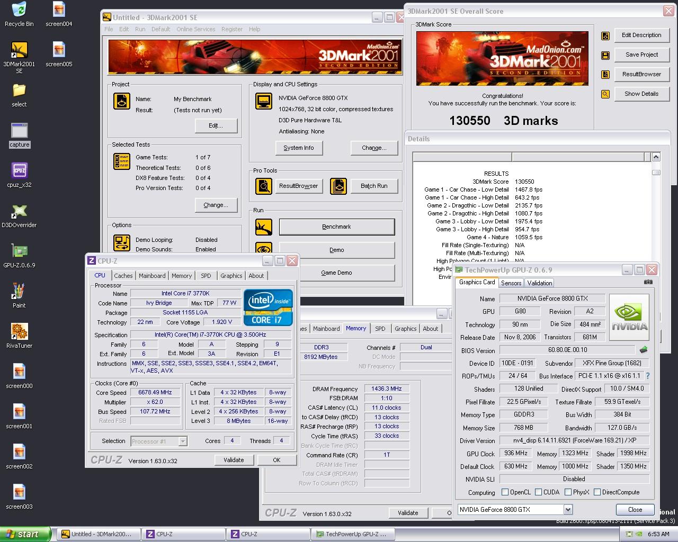Click the Validate button in front CPU-Z
This screenshot has width=678, height=542.
234,460
